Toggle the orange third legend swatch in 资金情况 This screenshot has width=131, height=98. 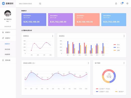pyautogui.click(x=115, y=50)
